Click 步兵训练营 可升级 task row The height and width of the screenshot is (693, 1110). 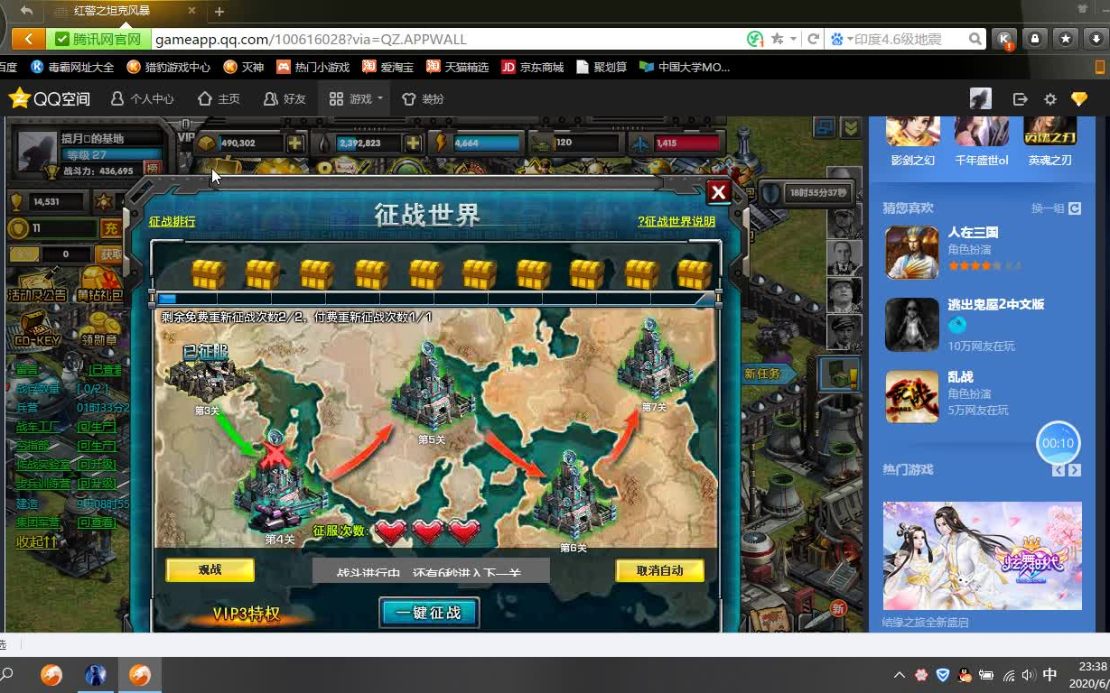tap(67, 484)
